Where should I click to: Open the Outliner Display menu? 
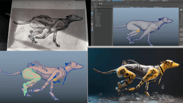click(x=95, y=7)
